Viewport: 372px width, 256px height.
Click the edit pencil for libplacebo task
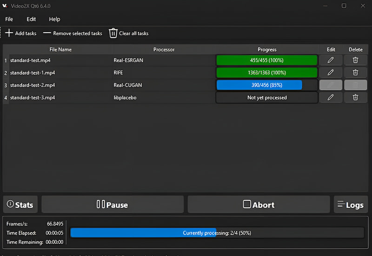tap(331, 97)
